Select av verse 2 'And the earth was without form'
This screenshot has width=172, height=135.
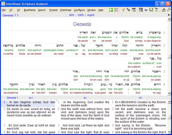(85, 114)
